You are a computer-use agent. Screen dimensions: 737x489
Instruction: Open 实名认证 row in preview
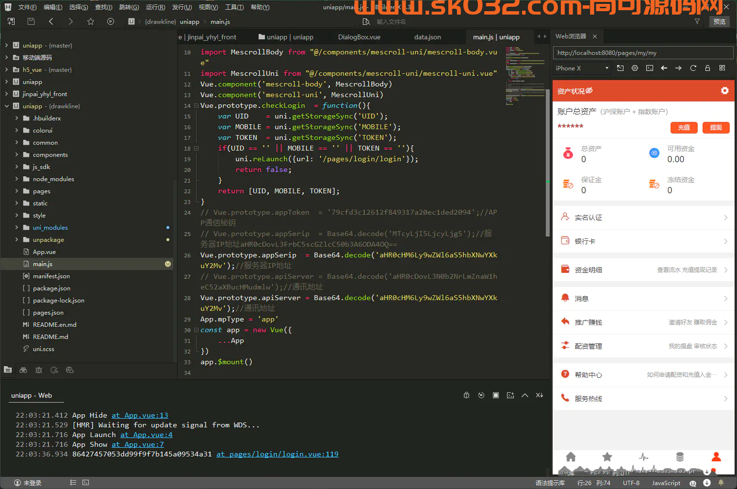(643, 218)
